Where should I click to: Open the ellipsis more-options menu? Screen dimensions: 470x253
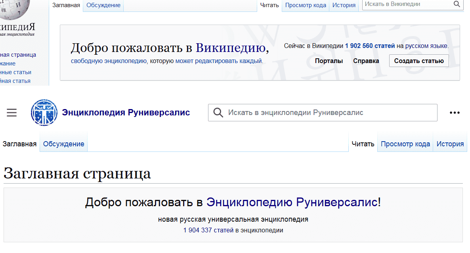[454, 112]
